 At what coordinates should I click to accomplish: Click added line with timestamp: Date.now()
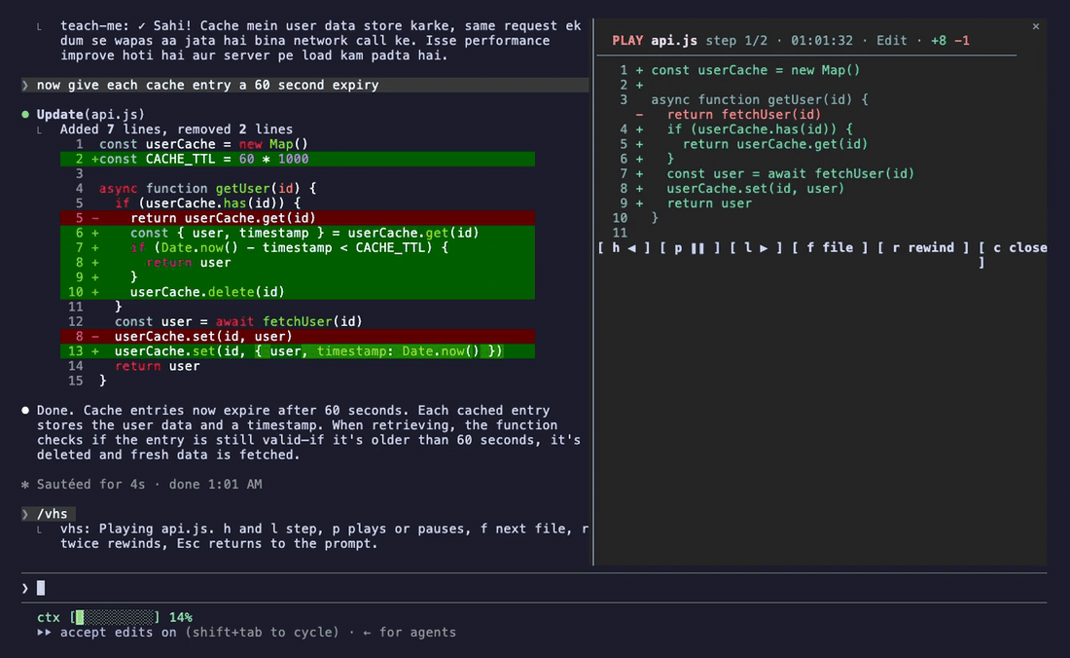point(298,350)
